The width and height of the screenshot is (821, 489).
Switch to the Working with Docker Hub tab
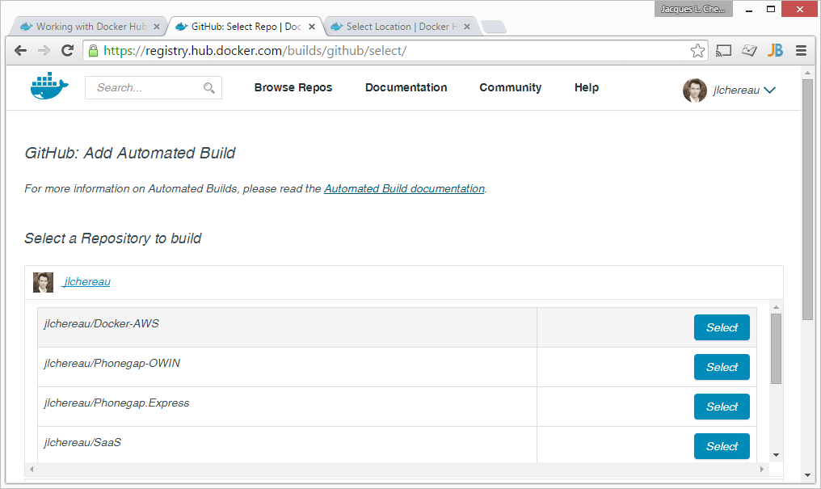[89, 26]
